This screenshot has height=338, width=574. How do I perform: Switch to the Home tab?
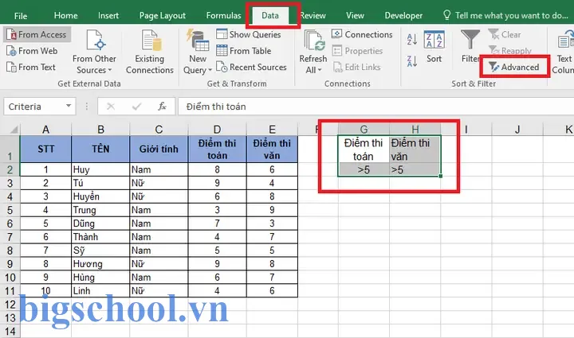[65, 15]
